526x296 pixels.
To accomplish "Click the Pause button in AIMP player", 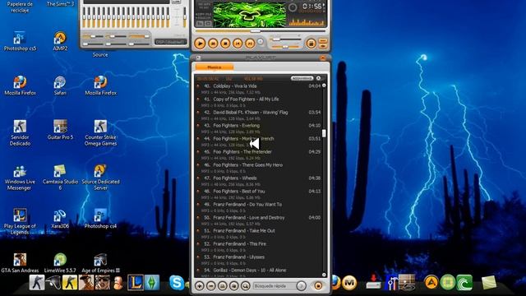I will pos(213,44).
